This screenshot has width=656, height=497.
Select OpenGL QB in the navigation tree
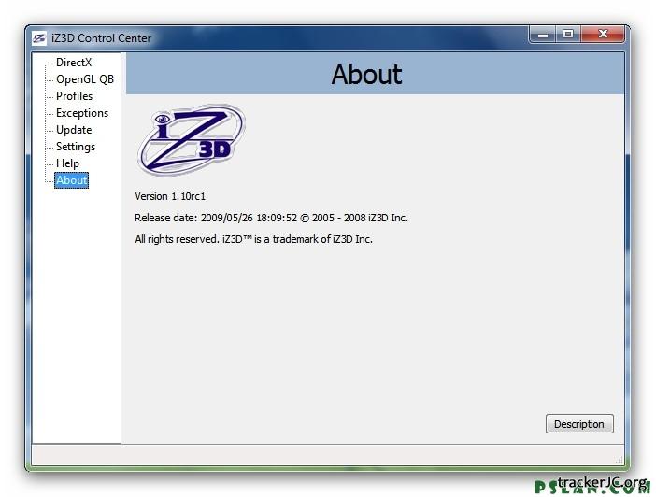click(84, 79)
